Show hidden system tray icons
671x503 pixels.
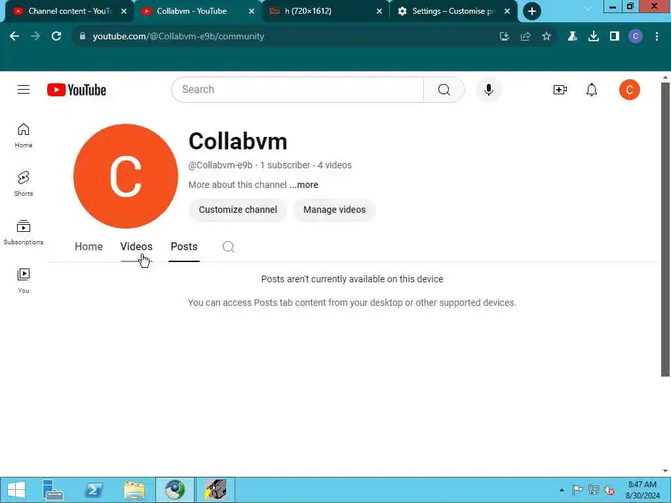tap(562, 490)
